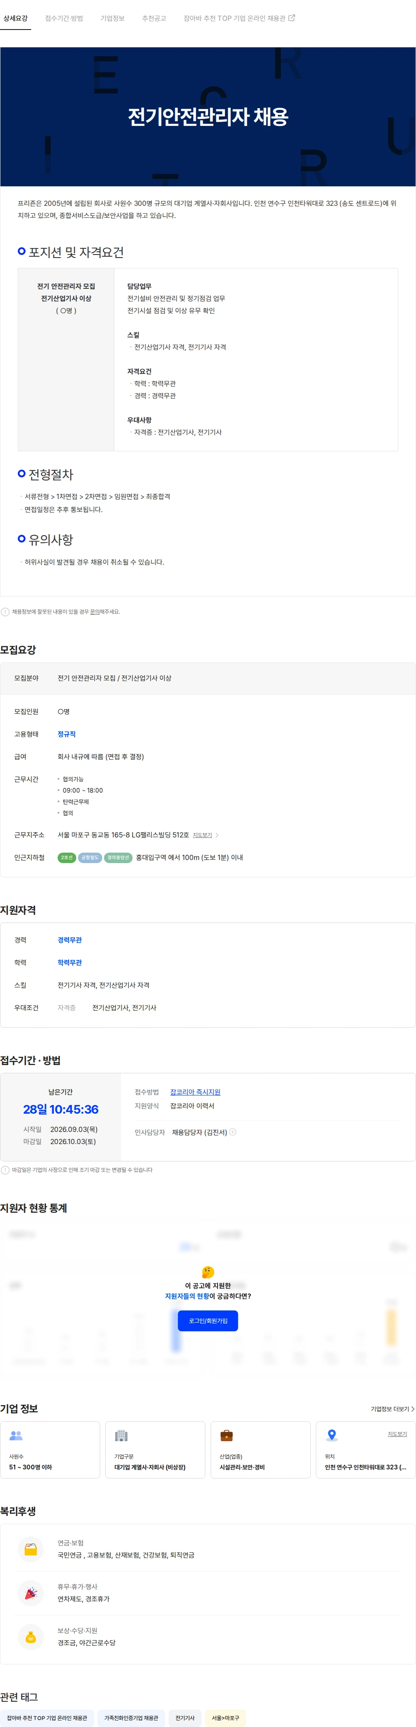Click 연차제도, 경조휴가 benefits text
416x1727 pixels.
tap(84, 1599)
